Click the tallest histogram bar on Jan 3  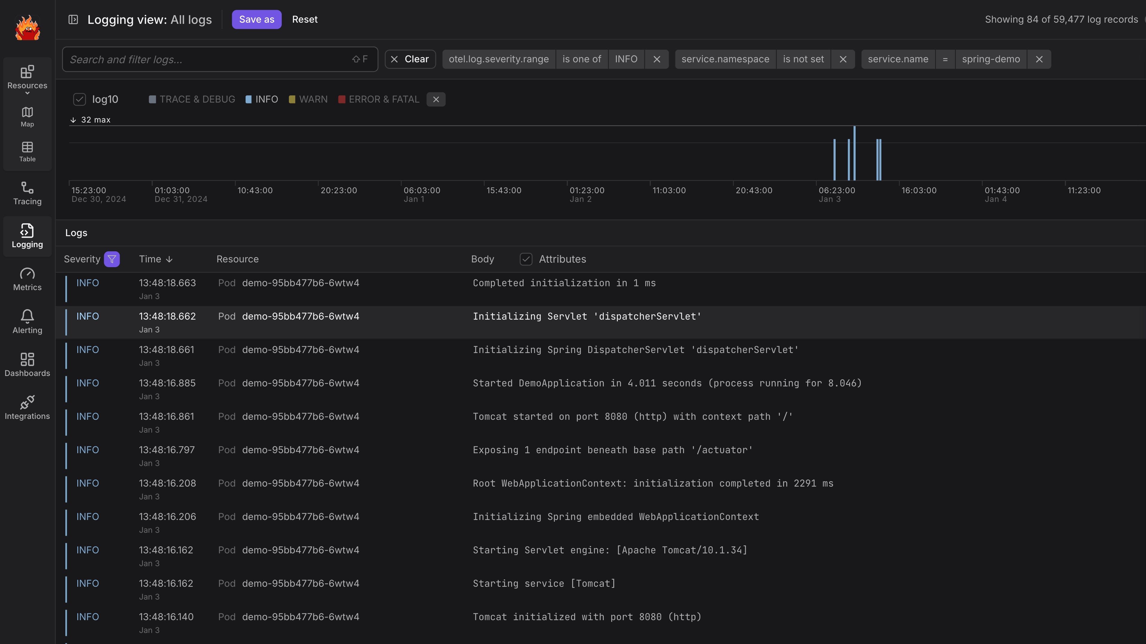point(854,153)
